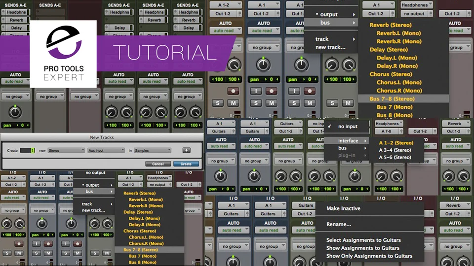Click the plus button in New Tracks dialog
Screen dimensions: 474x266
pyautogui.click(x=187, y=150)
